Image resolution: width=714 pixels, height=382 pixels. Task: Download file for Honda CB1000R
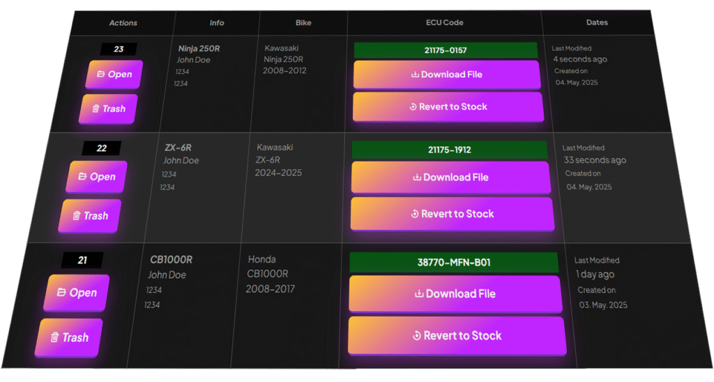[455, 294]
